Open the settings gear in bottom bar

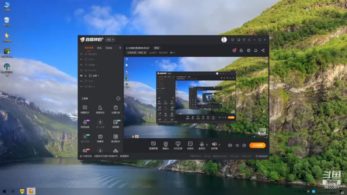[244, 145]
